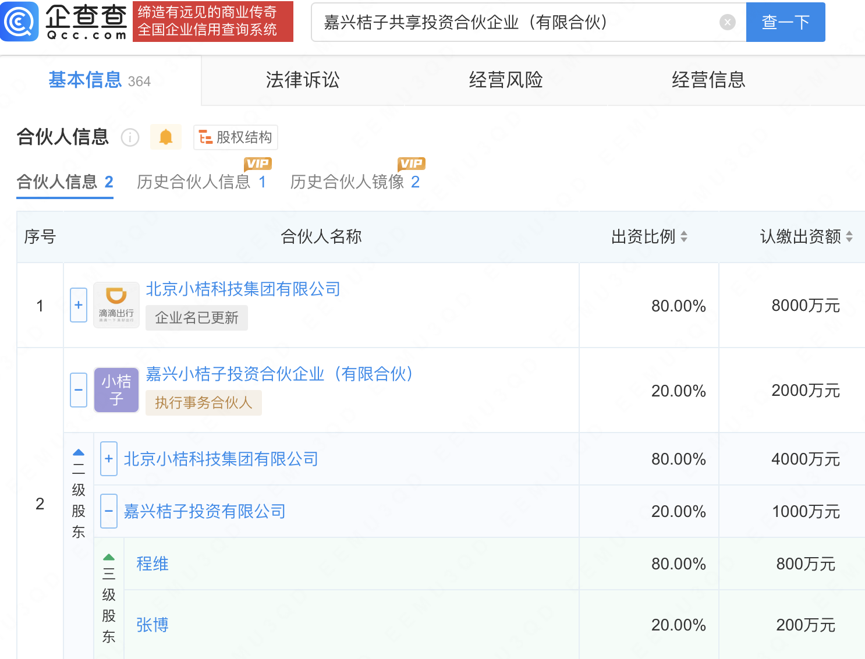Collapse the 三级股东 section arrow
The height and width of the screenshot is (659, 865).
pos(109,557)
